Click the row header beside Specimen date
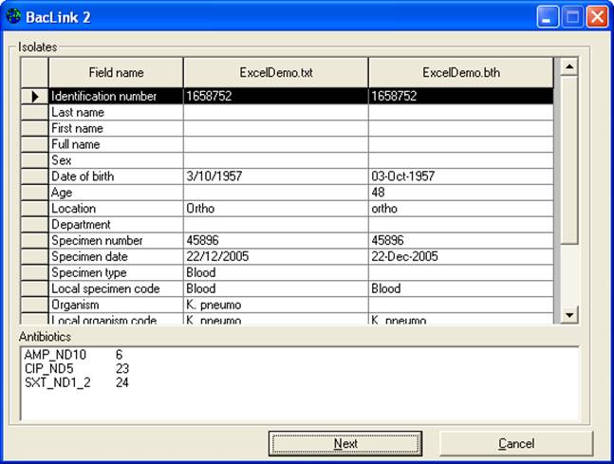Image resolution: width=614 pixels, height=464 pixels. (x=34, y=257)
